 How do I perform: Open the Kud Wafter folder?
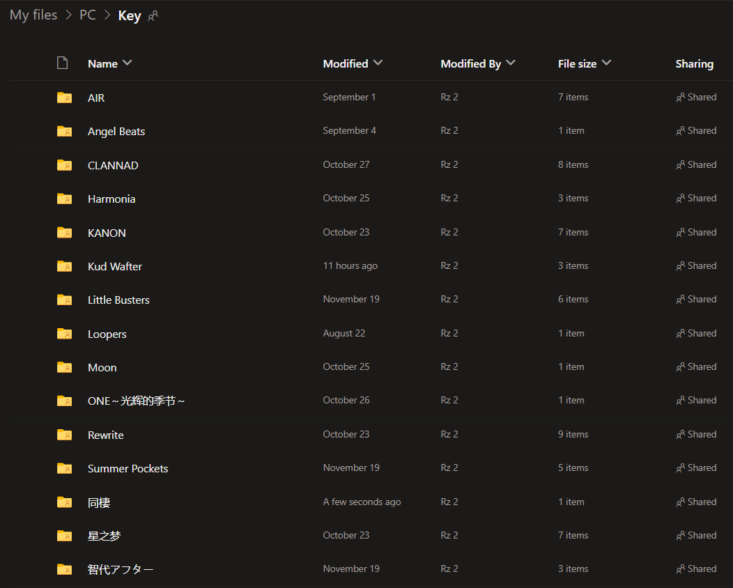[115, 266]
